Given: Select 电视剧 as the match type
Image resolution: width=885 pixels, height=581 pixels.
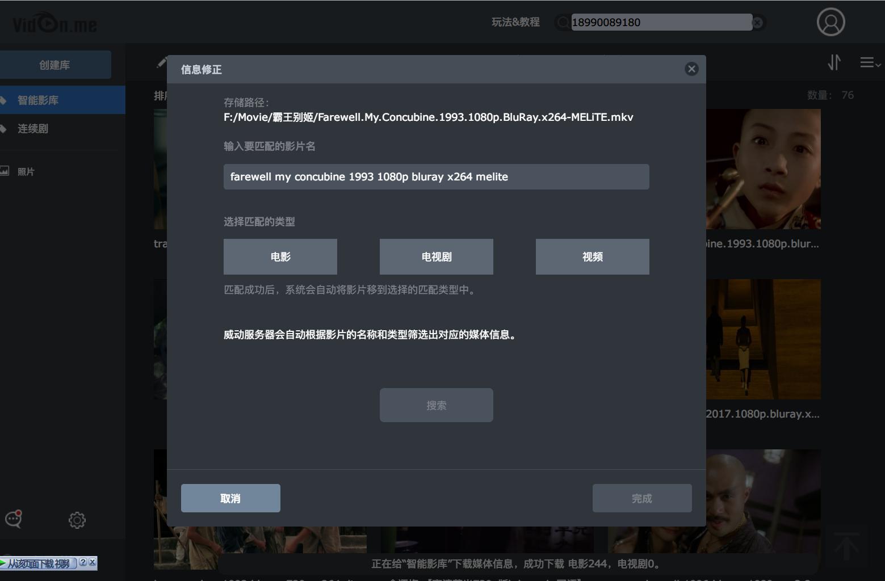Looking at the screenshot, I should pyautogui.click(x=436, y=256).
